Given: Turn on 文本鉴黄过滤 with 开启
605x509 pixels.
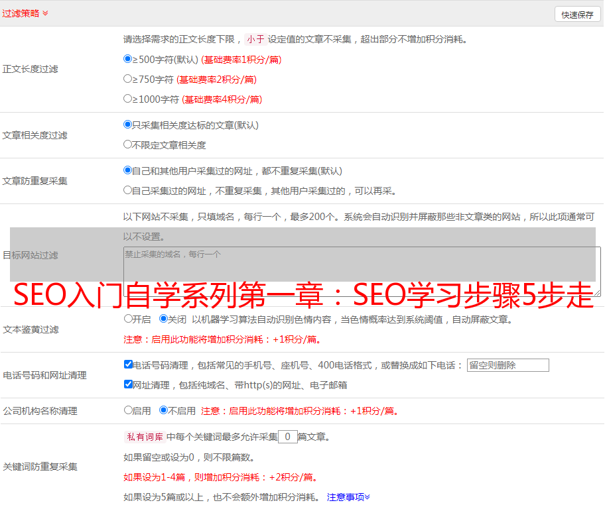Looking at the screenshot, I should click(x=128, y=319).
